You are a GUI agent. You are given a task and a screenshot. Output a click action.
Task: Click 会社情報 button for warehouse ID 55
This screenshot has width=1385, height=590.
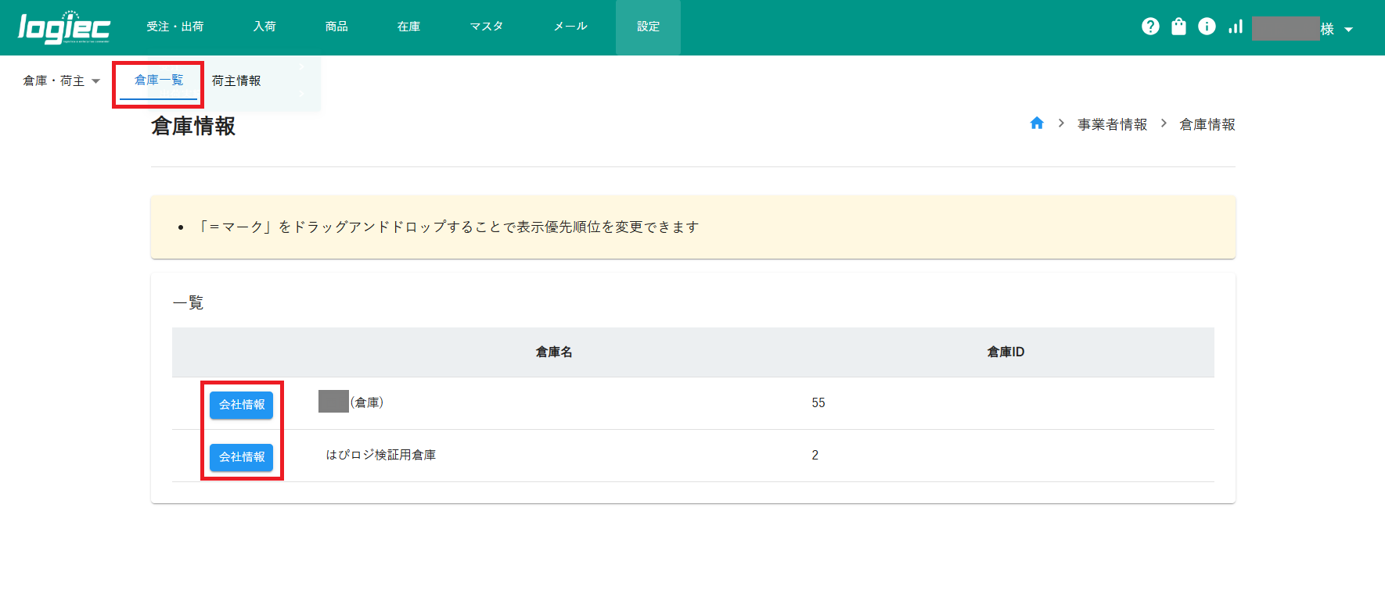pos(241,405)
